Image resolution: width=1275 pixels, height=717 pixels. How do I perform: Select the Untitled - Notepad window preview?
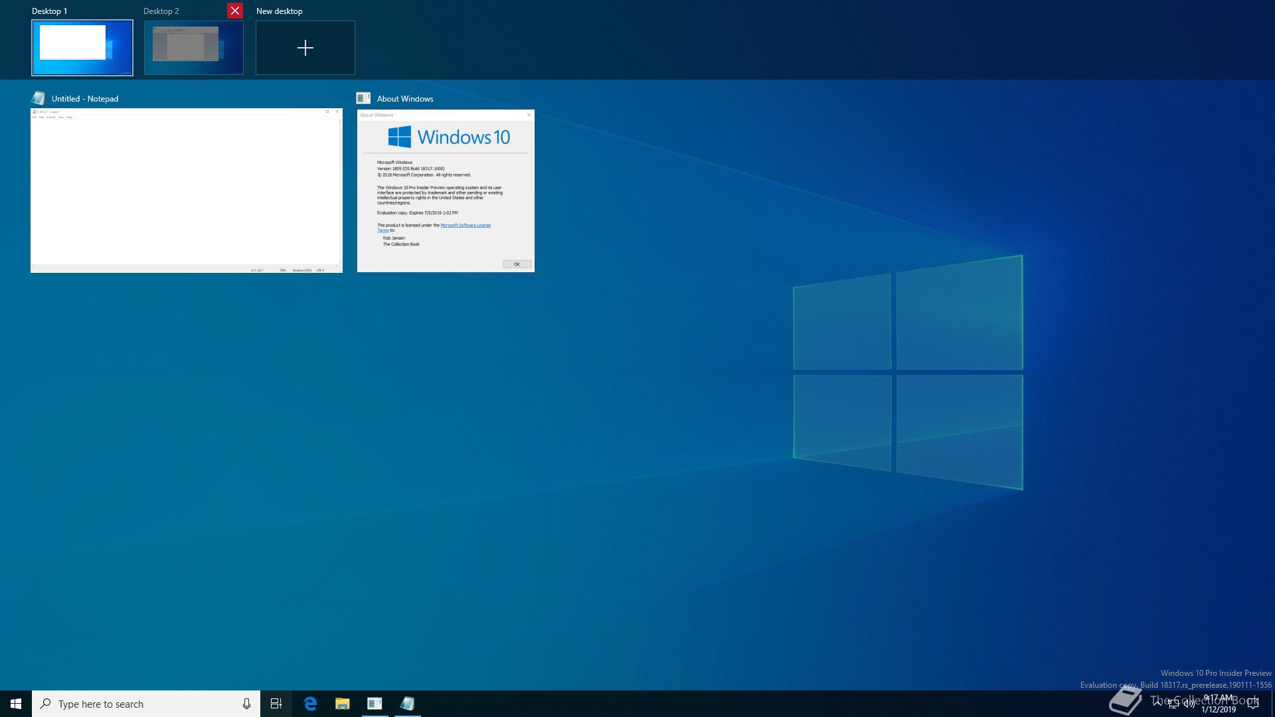tap(187, 191)
